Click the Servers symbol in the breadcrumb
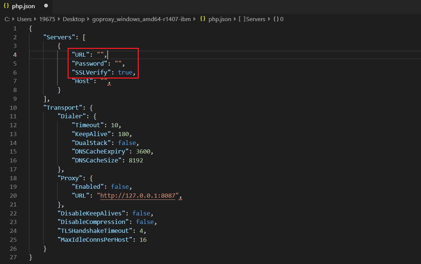This screenshot has height=264, width=421. tap(255, 19)
